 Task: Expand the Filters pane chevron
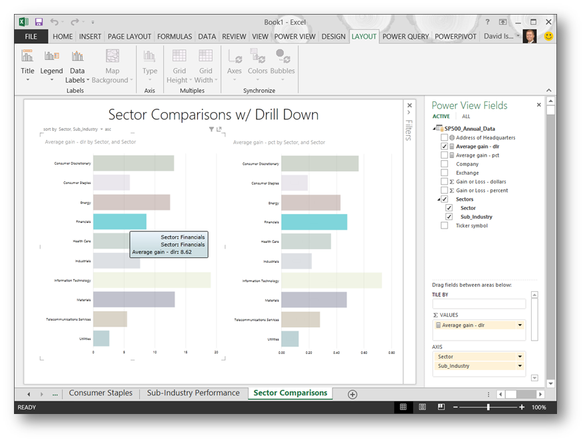tap(409, 112)
